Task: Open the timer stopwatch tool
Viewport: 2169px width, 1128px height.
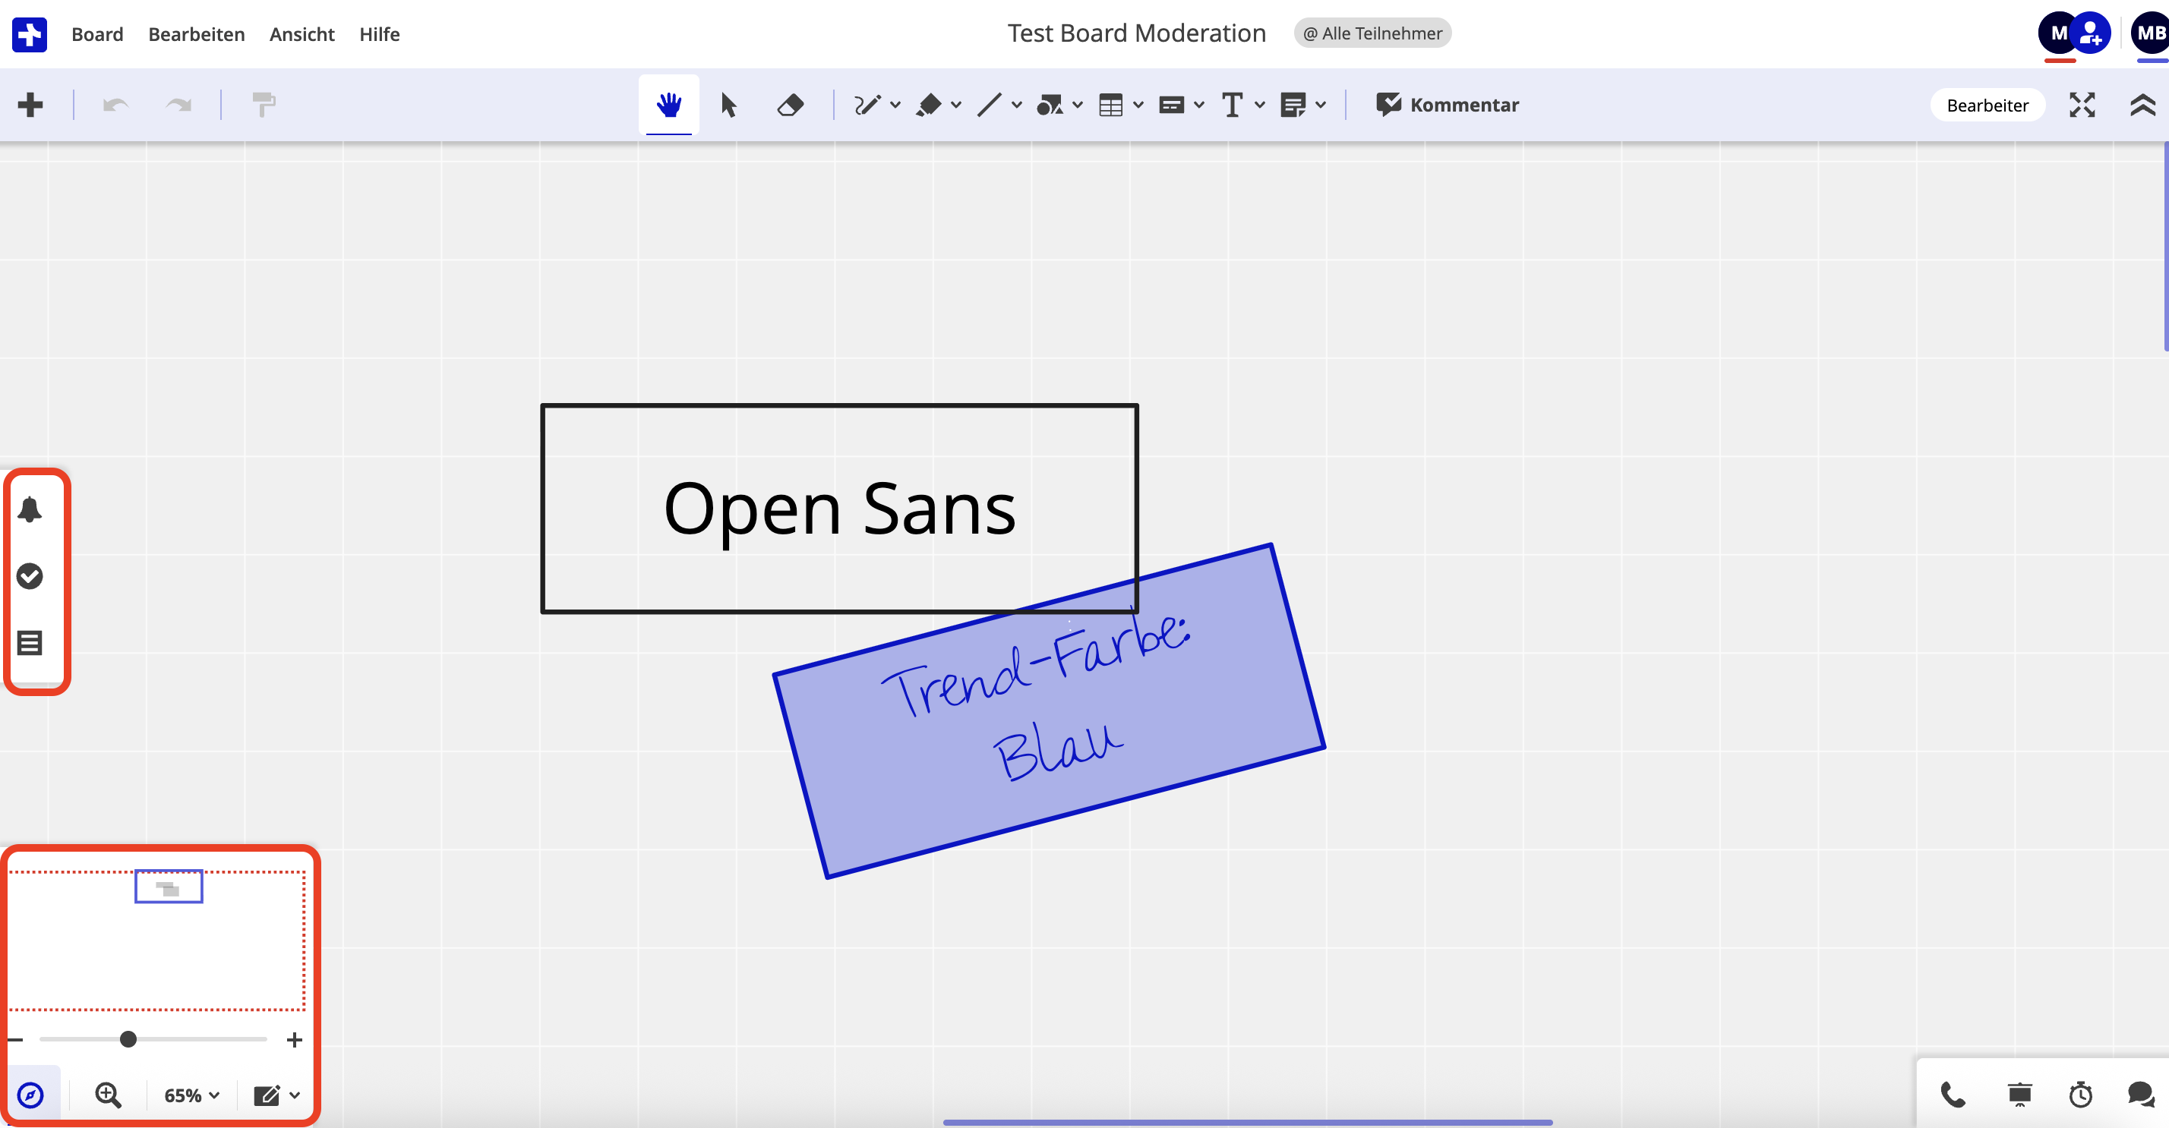Action: pyautogui.click(x=2079, y=1095)
